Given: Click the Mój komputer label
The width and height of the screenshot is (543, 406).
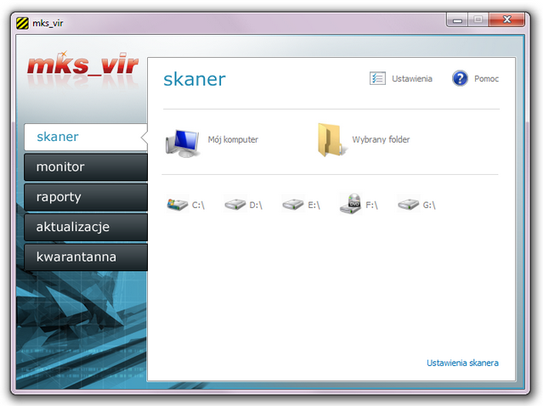Looking at the screenshot, I should pos(233,140).
